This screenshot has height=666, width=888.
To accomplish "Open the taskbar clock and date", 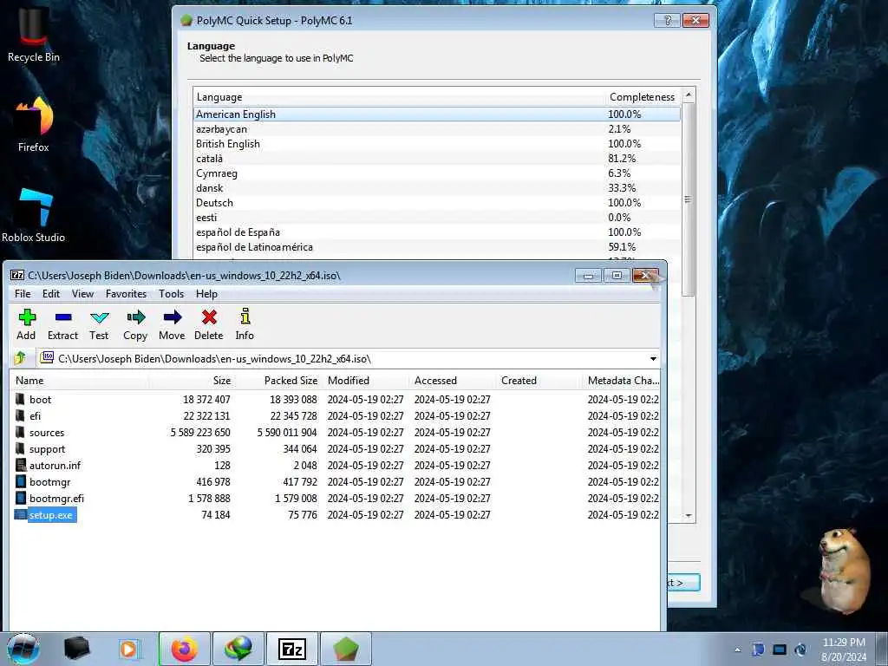I will tap(844, 650).
